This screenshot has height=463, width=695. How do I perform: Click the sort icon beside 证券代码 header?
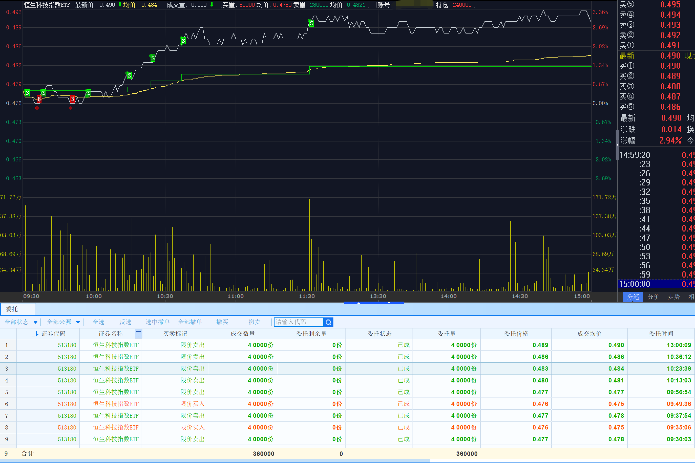35,334
